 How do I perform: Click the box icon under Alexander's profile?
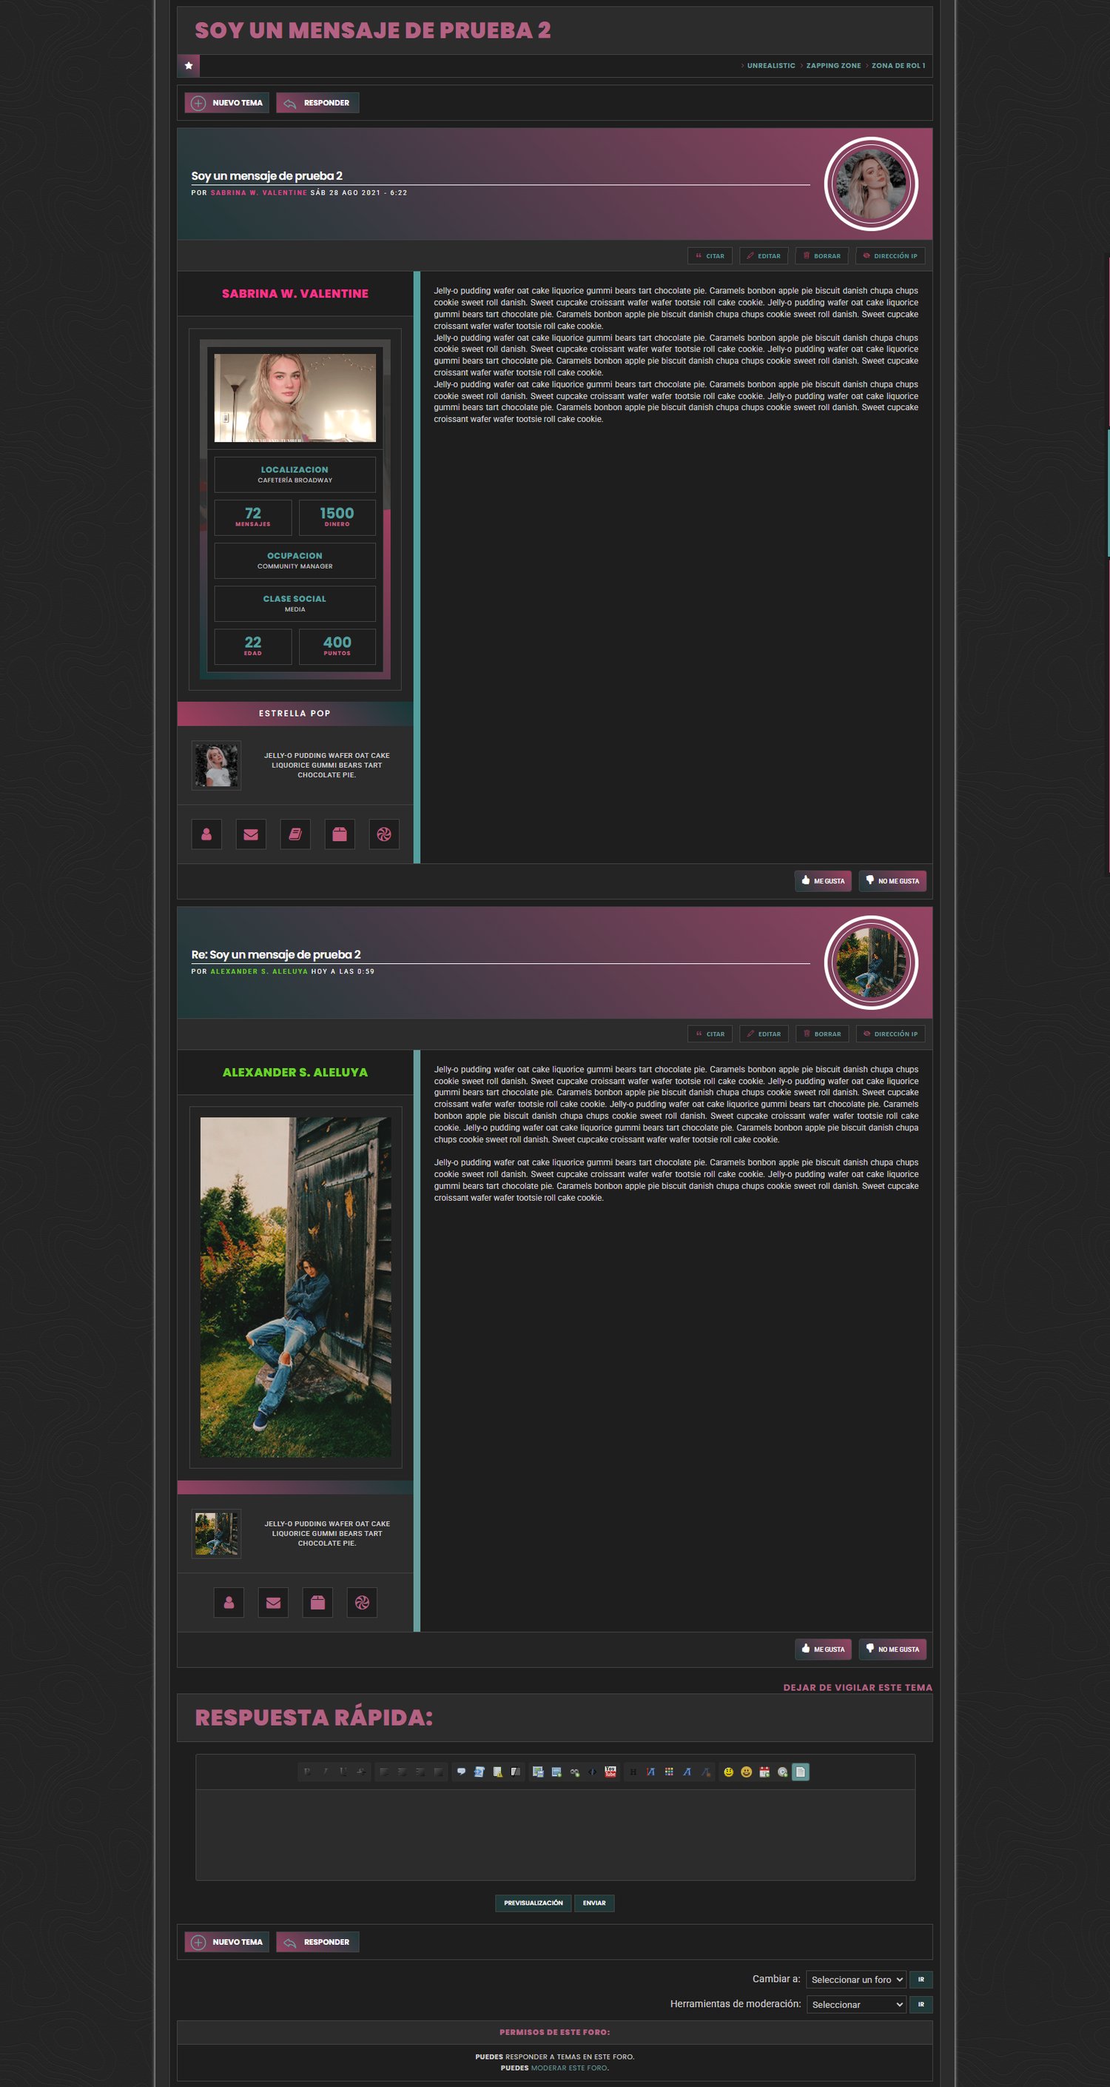317,1601
